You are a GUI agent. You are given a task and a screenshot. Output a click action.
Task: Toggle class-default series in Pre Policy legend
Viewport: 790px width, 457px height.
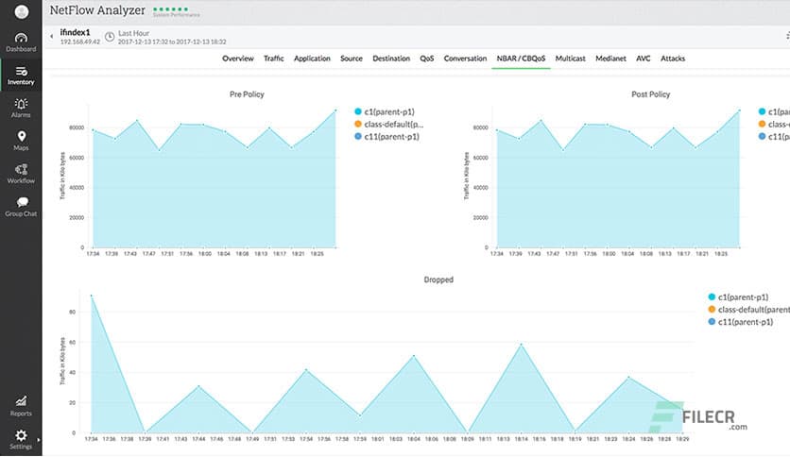tap(388, 125)
